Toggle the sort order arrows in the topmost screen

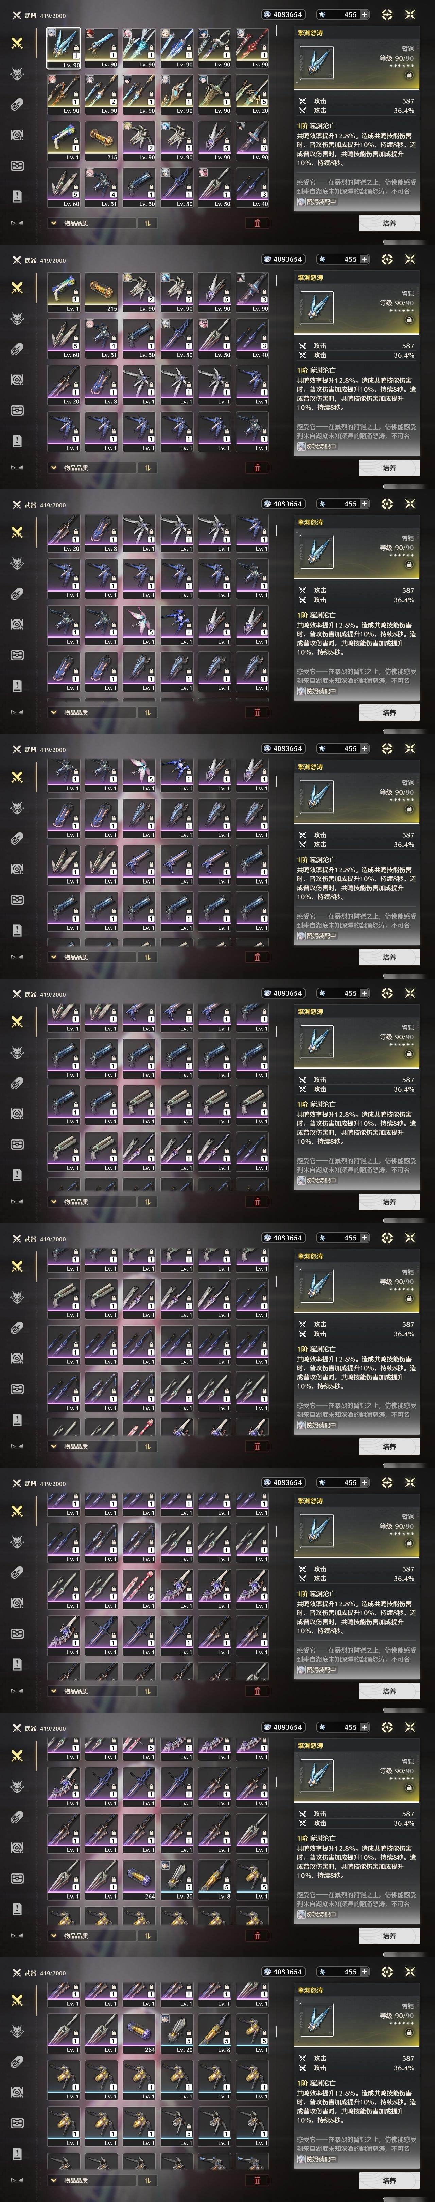pos(147,223)
